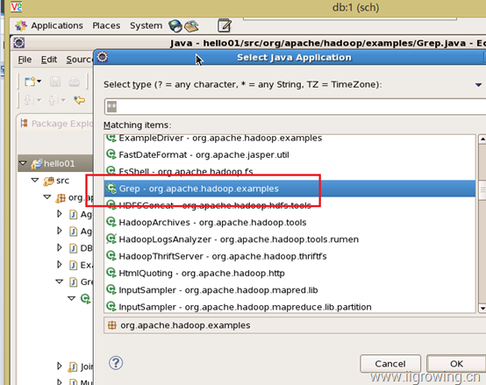The height and width of the screenshot is (385, 486).
Task: Click the class icon under Gre file
Action: [86, 298]
